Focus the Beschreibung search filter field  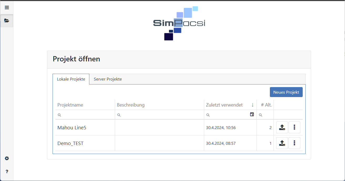[160, 115]
